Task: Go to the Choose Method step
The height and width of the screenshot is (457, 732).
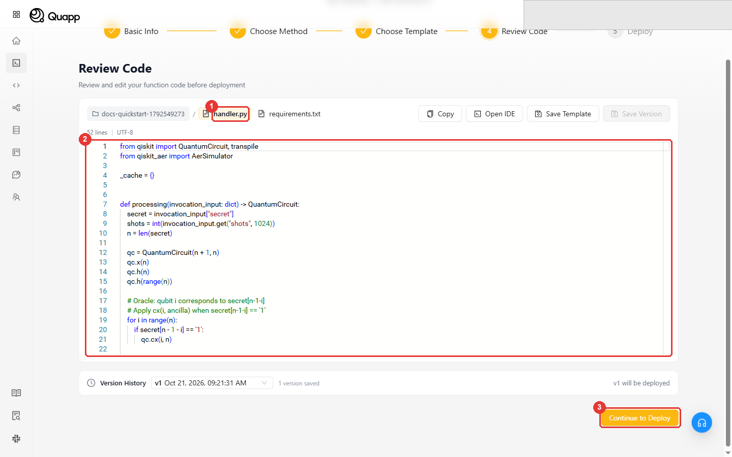Action: (268, 31)
